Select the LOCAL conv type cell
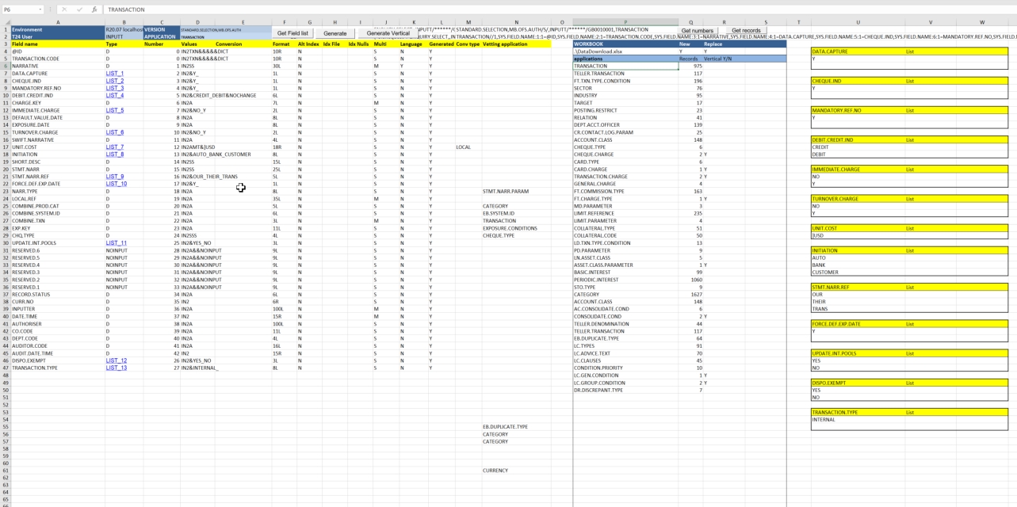1017x507 pixels. (468, 147)
